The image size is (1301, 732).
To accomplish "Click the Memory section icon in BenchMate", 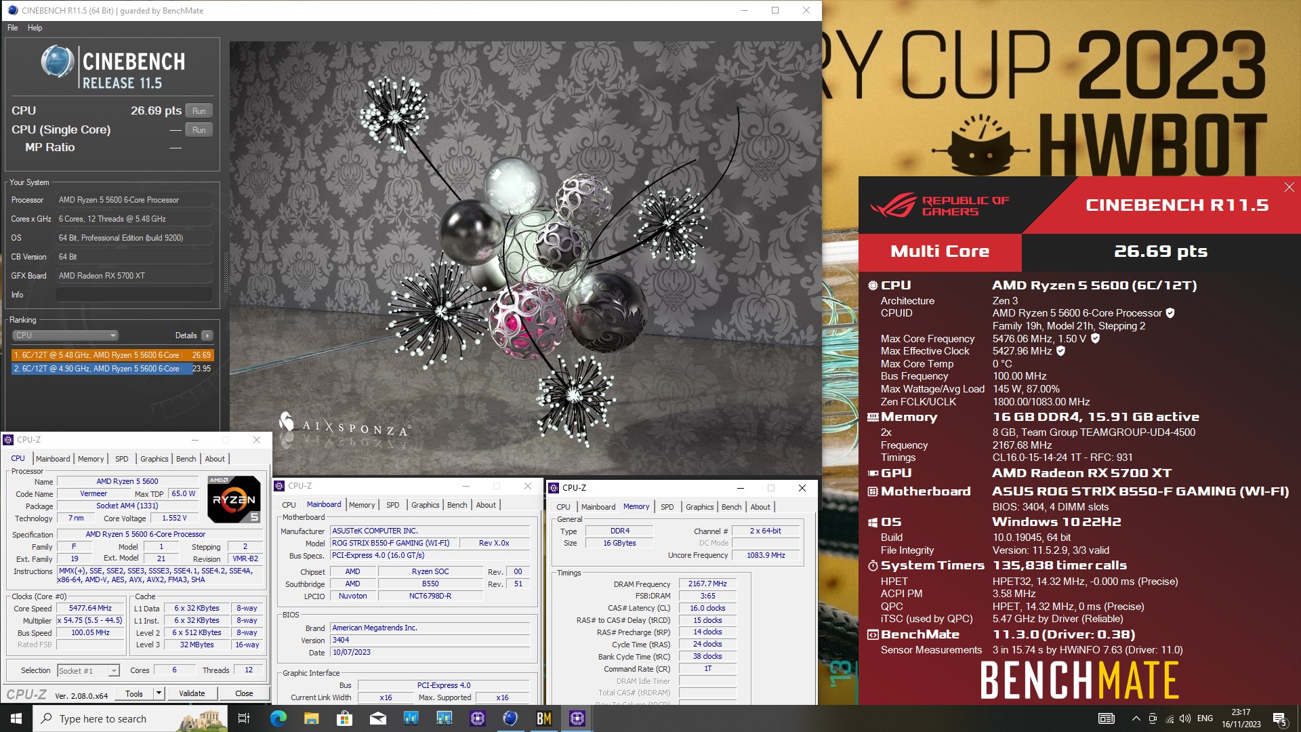I will tap(873, 418).
